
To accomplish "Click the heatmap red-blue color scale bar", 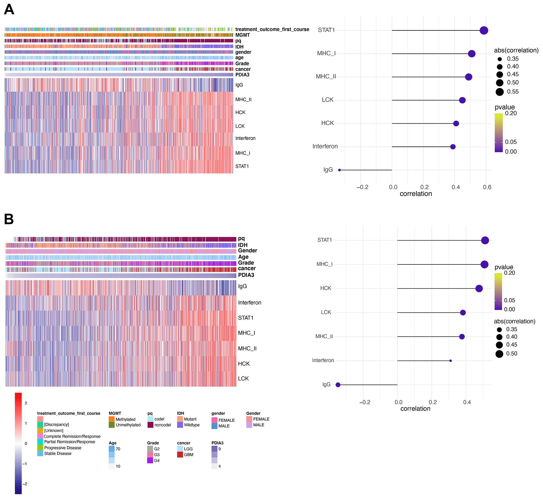I will 18,443.
